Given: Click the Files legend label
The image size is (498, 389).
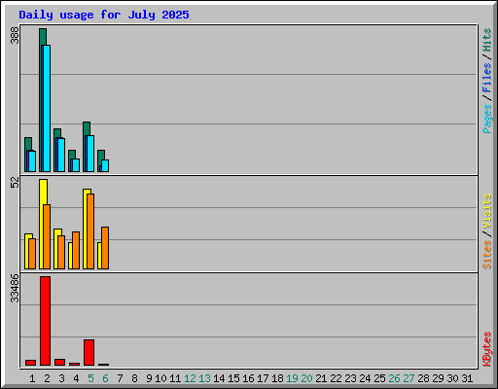Looking at the screenshot, I should pos(486,78).
